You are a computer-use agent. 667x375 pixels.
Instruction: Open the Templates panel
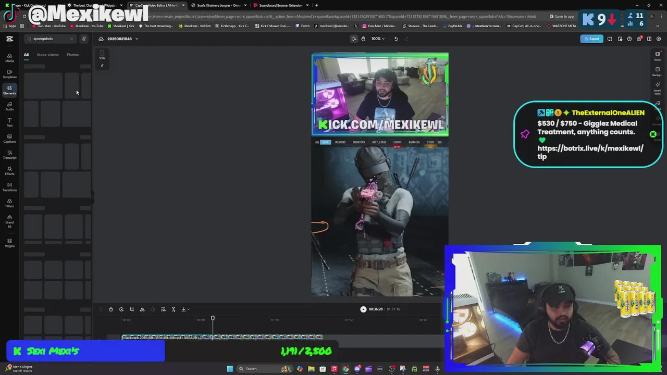click(x=9, y=74)
